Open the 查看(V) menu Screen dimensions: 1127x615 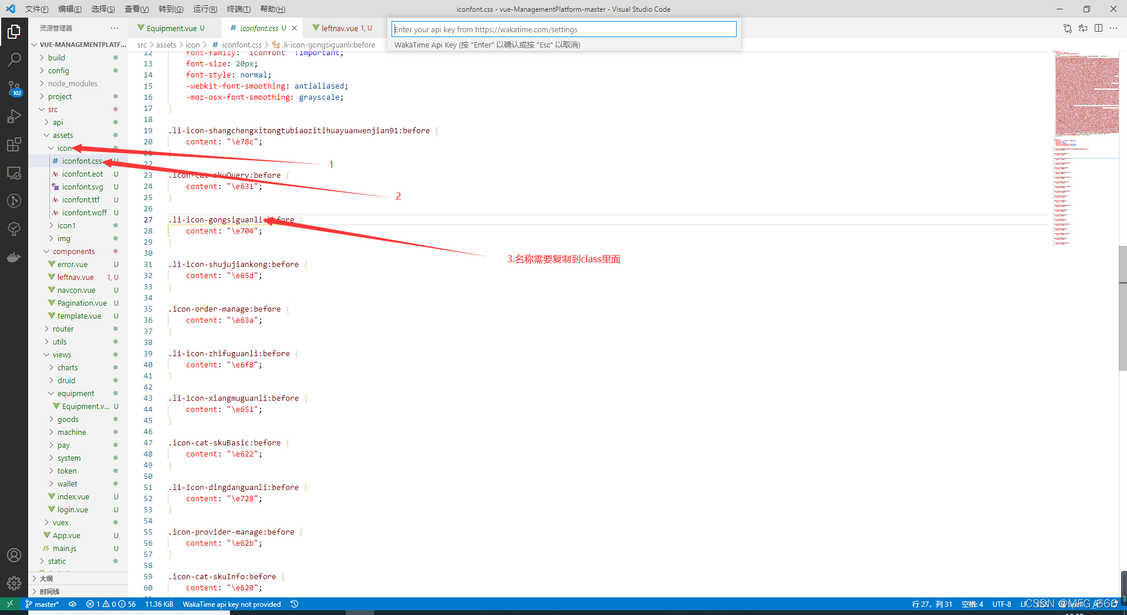(x=137, y=9)
